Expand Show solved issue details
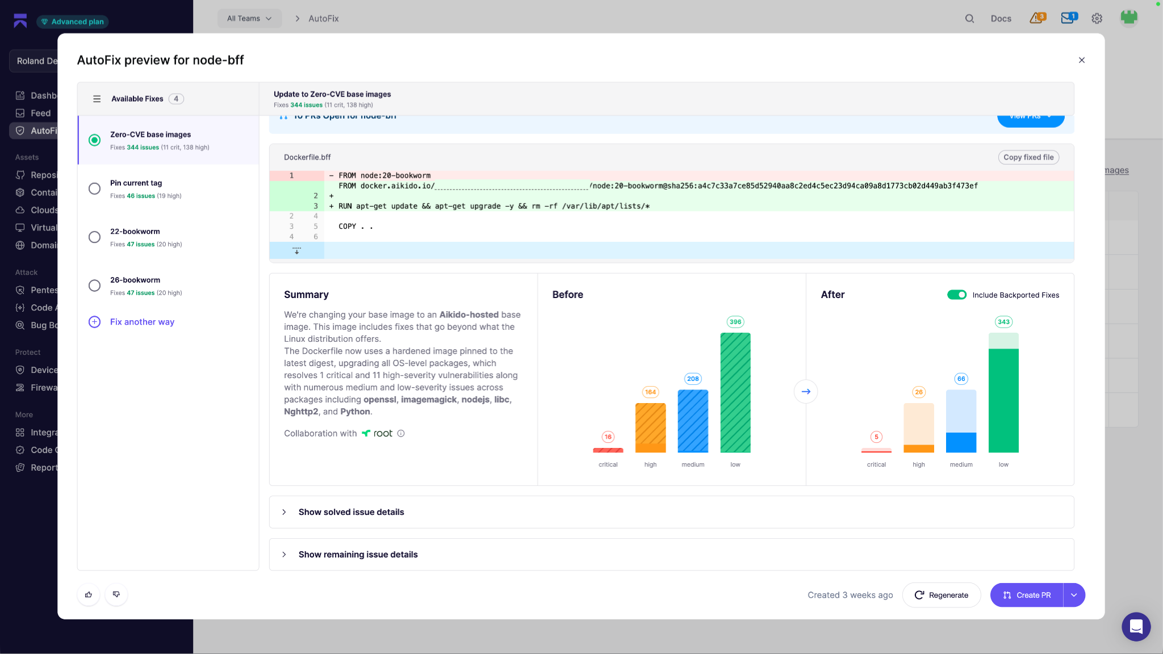The height and width of the screenshot is (654, 1163). tap(671, 512)
